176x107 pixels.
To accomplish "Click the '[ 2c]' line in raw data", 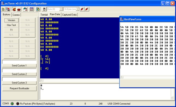I will click(x=45, y=62).
